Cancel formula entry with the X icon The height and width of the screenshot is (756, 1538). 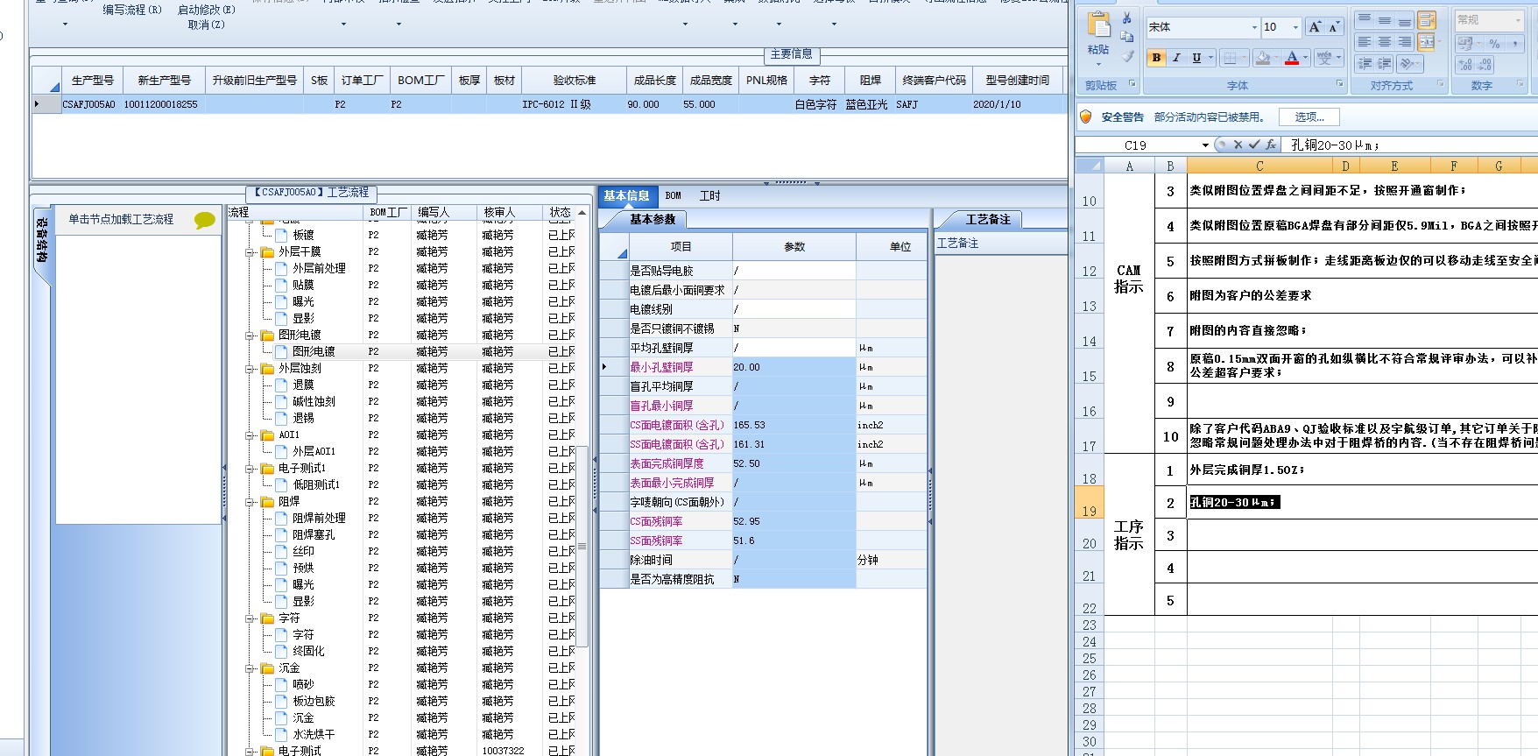tap(1238, 145)
